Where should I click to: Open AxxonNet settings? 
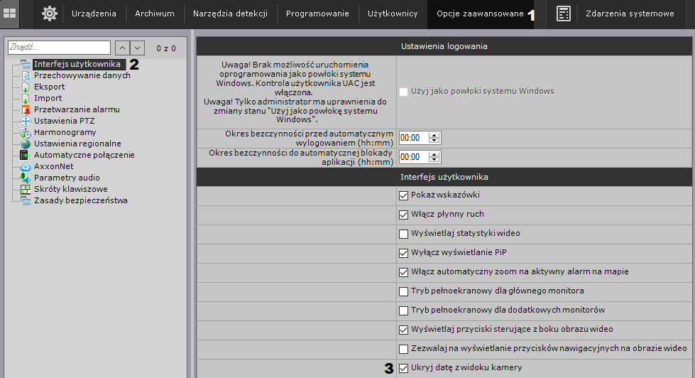tap(54, 167)
